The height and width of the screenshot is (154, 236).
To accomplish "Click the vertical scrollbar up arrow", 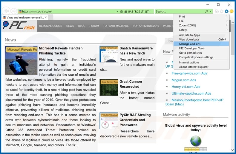I will pyautogui.click(x=232, y=23).
